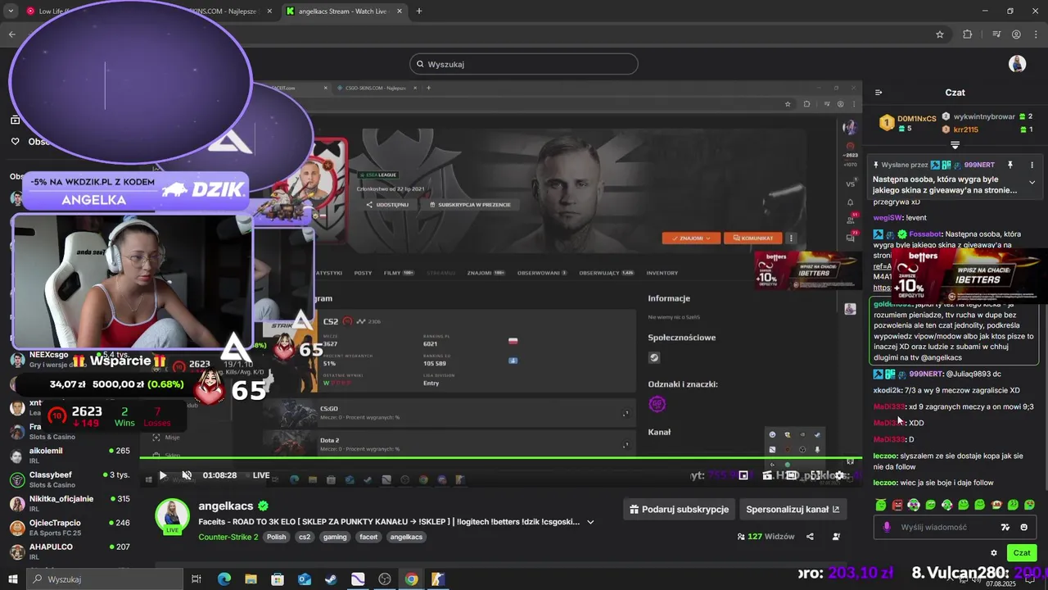Open krr2115 leaderboard entry
This screenshot has width=1048, height=590.
[987, 129]
